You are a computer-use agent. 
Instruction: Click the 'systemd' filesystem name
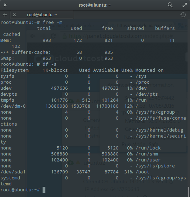tap(10, 178)
